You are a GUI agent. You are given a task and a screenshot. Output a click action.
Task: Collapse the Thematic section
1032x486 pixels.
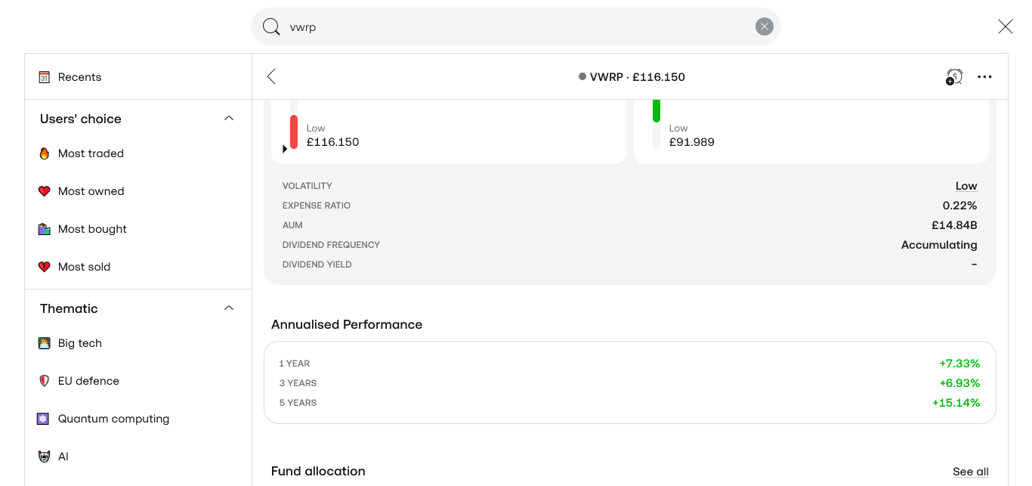[229, 308]
